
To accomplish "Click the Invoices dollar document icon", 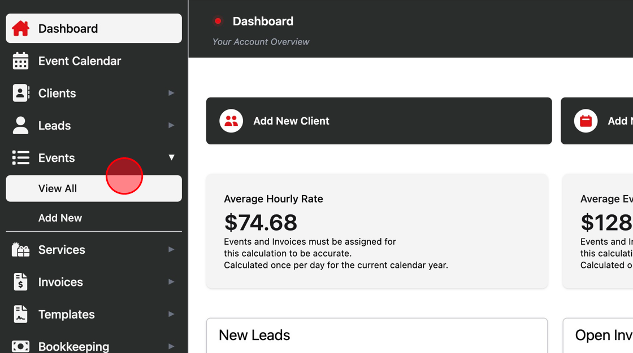I will [x=20, y=282].
